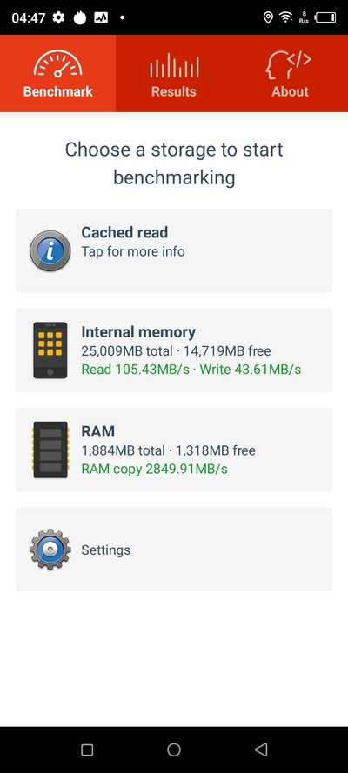Tap the Read/Write speed result line
This screenshot has height=773, width=348.
click(191, 370)
